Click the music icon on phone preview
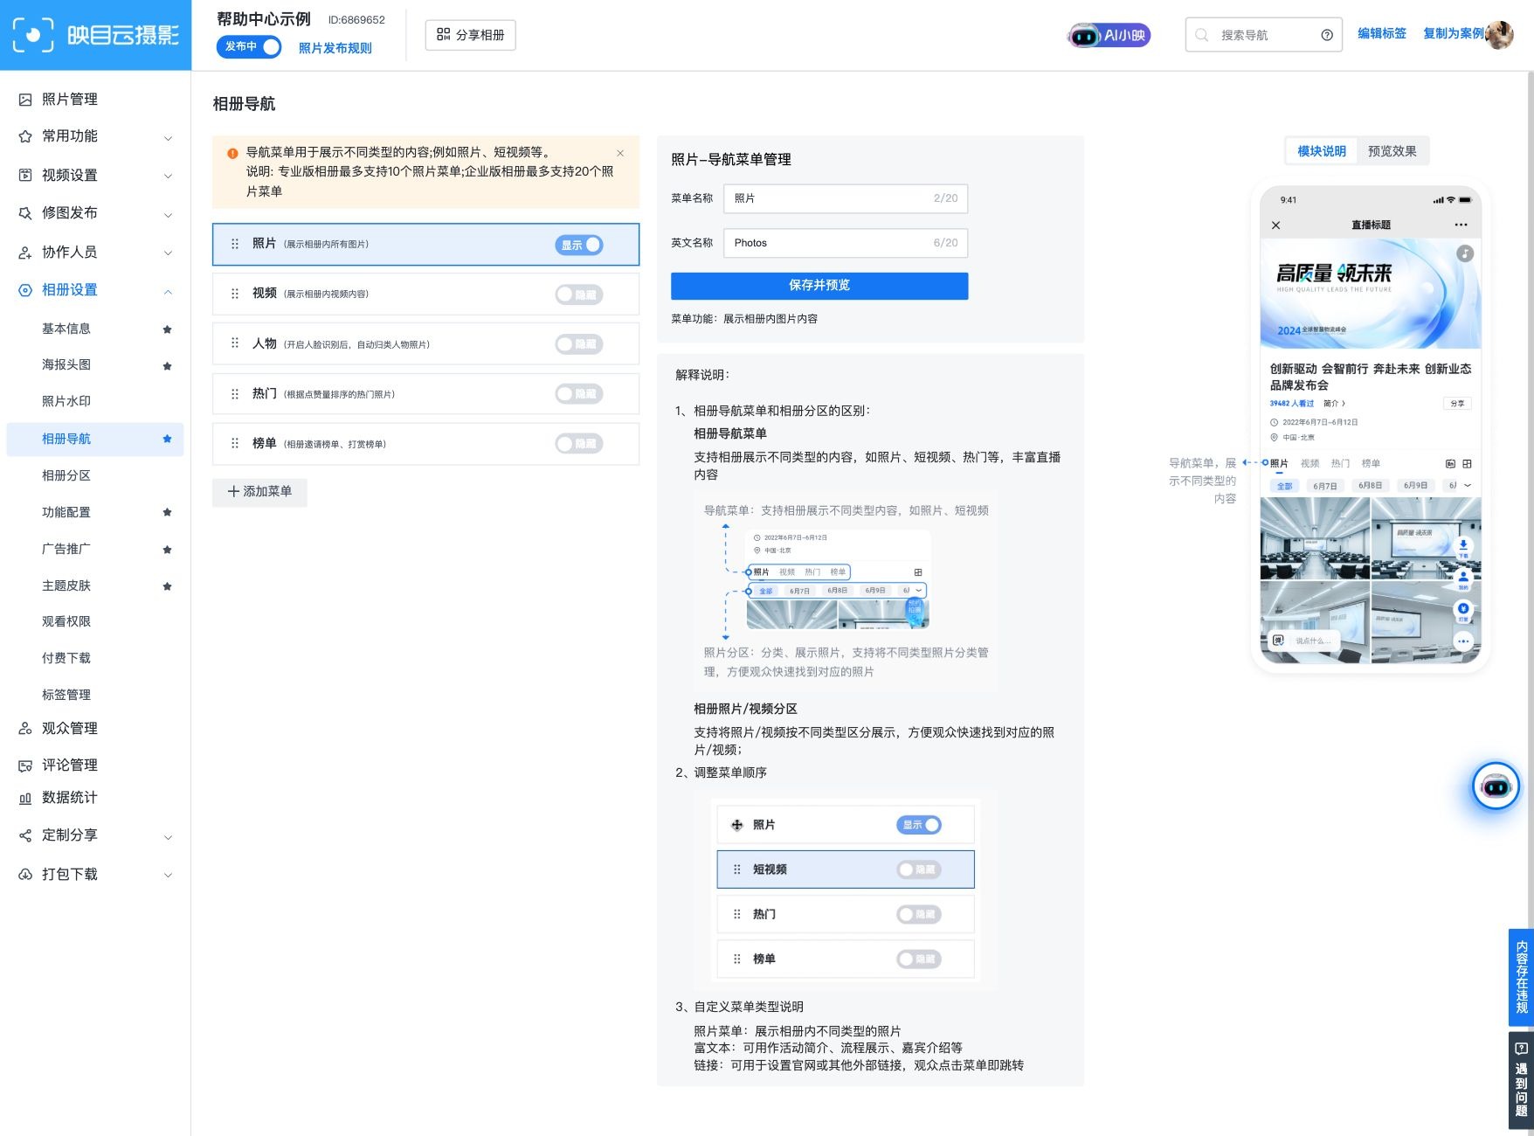This screenshot has height=1136, width=1534. pyautogui.click(x=1465, y=253)
